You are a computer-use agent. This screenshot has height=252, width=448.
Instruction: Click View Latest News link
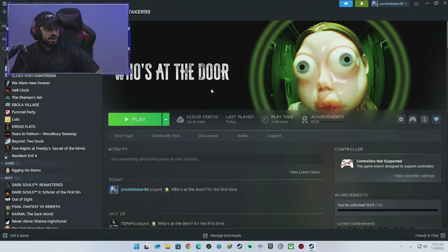coord(304,172)
